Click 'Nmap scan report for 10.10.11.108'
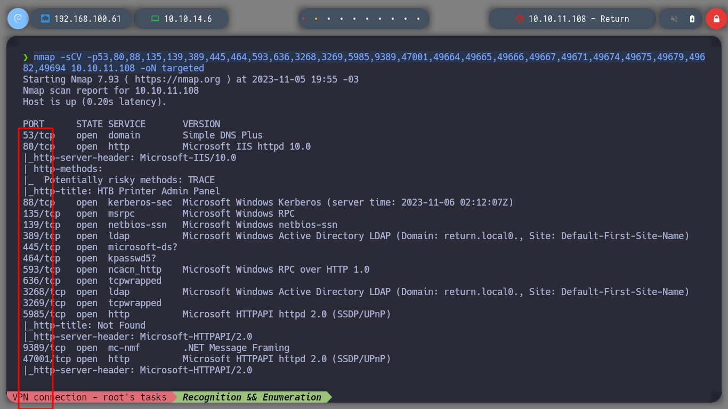Screen dimensions: 728x409 coord(111,91)
